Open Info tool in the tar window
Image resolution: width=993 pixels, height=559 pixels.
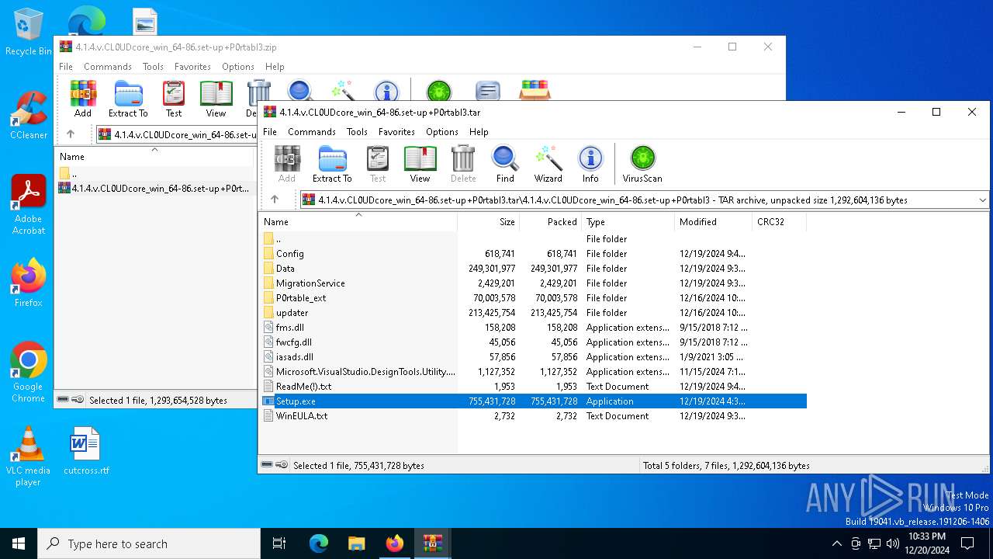590,164
